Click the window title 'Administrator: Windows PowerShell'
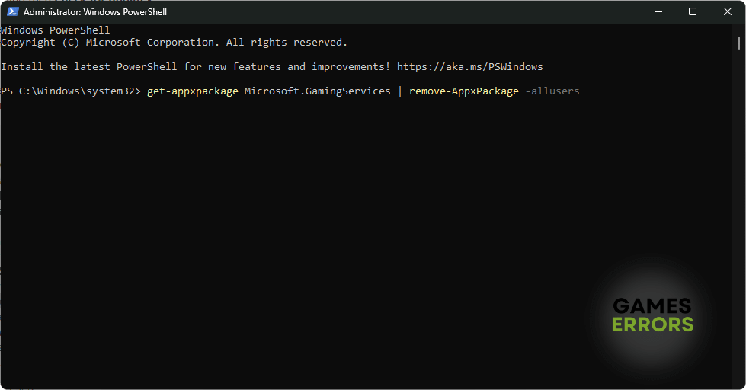 click(95, 12)
